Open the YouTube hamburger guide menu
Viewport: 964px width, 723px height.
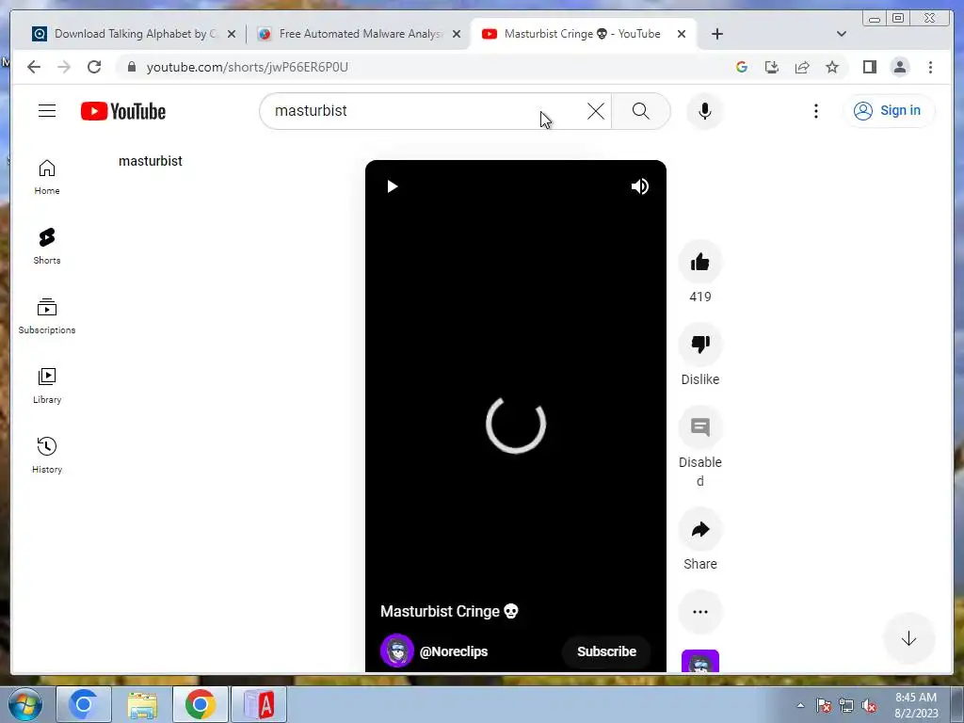pos(47,111)
